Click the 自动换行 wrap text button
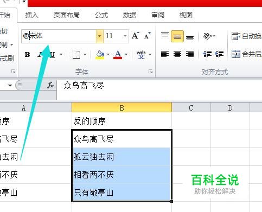The width and height of the screenshot is (262, 212). tap(247, 36)
